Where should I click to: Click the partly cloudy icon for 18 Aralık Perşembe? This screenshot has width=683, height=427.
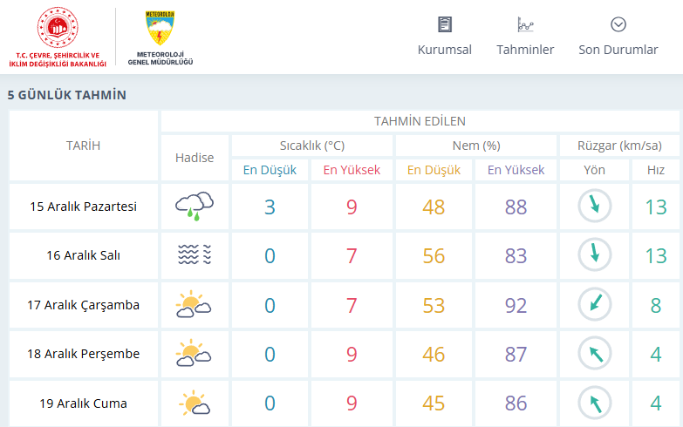194,354
